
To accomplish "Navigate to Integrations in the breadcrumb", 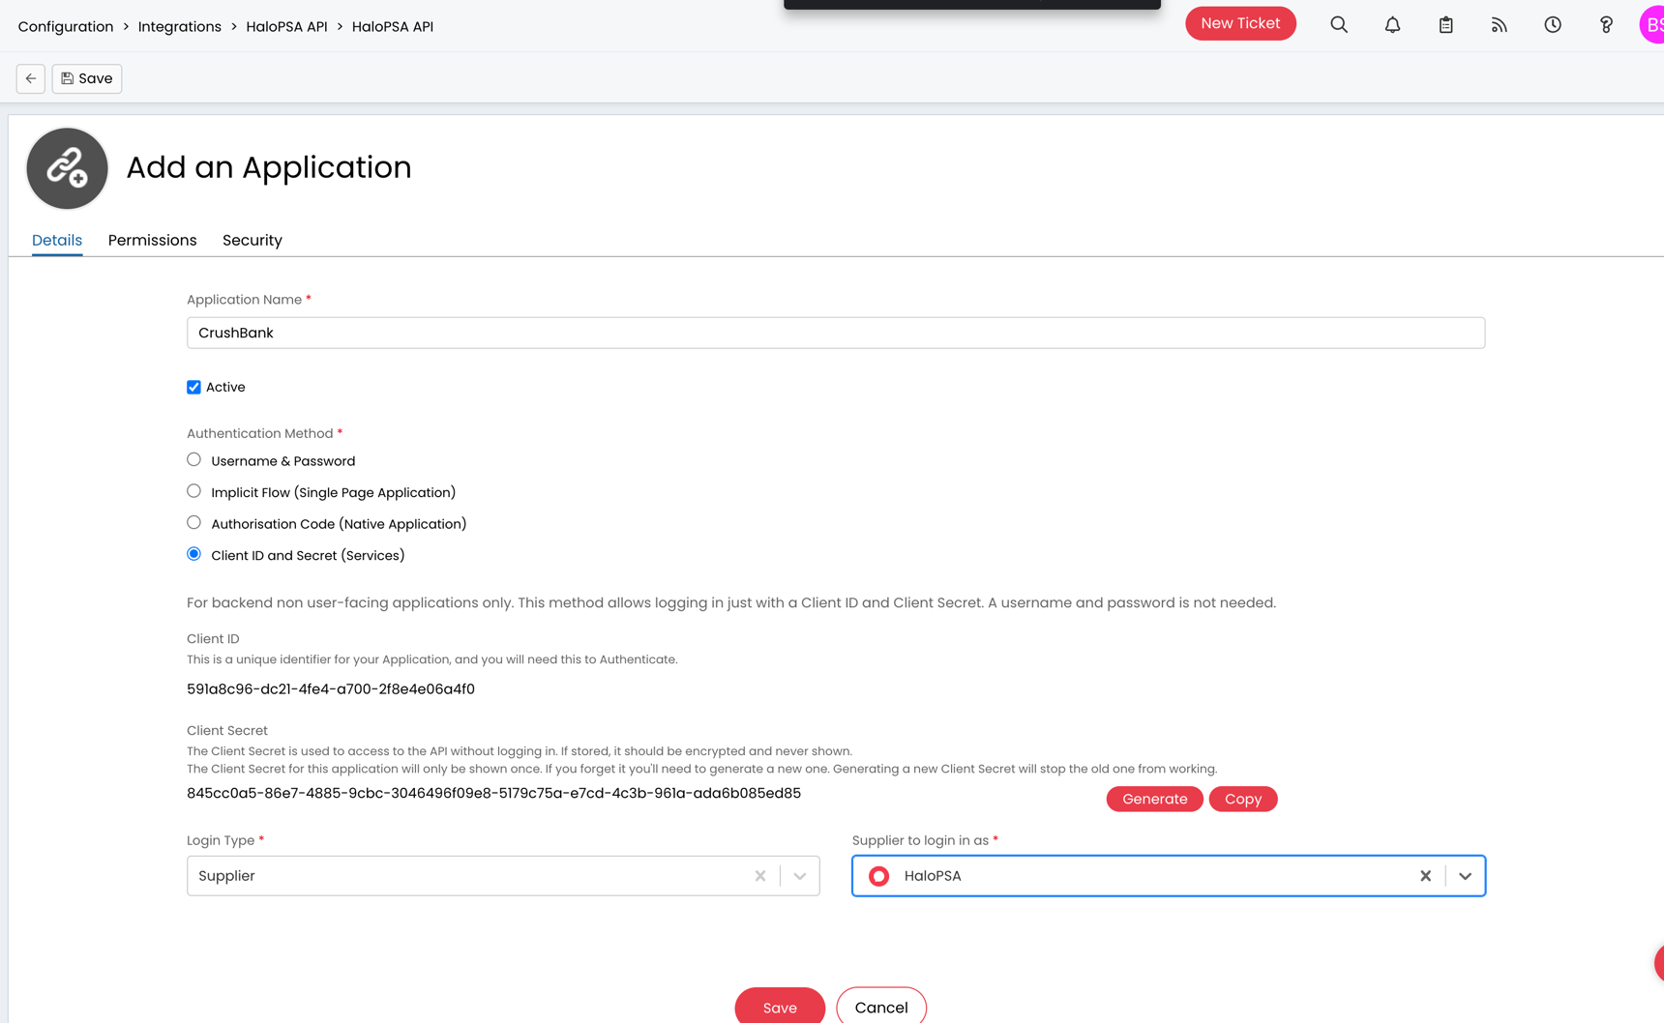I will (180, 26).
